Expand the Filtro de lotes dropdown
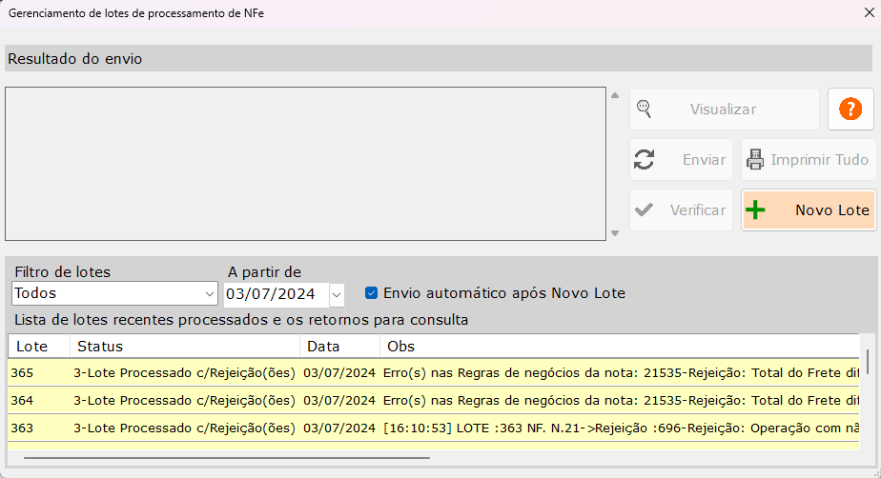The width and height of the screenshot is (881, 478). point(210,293)
